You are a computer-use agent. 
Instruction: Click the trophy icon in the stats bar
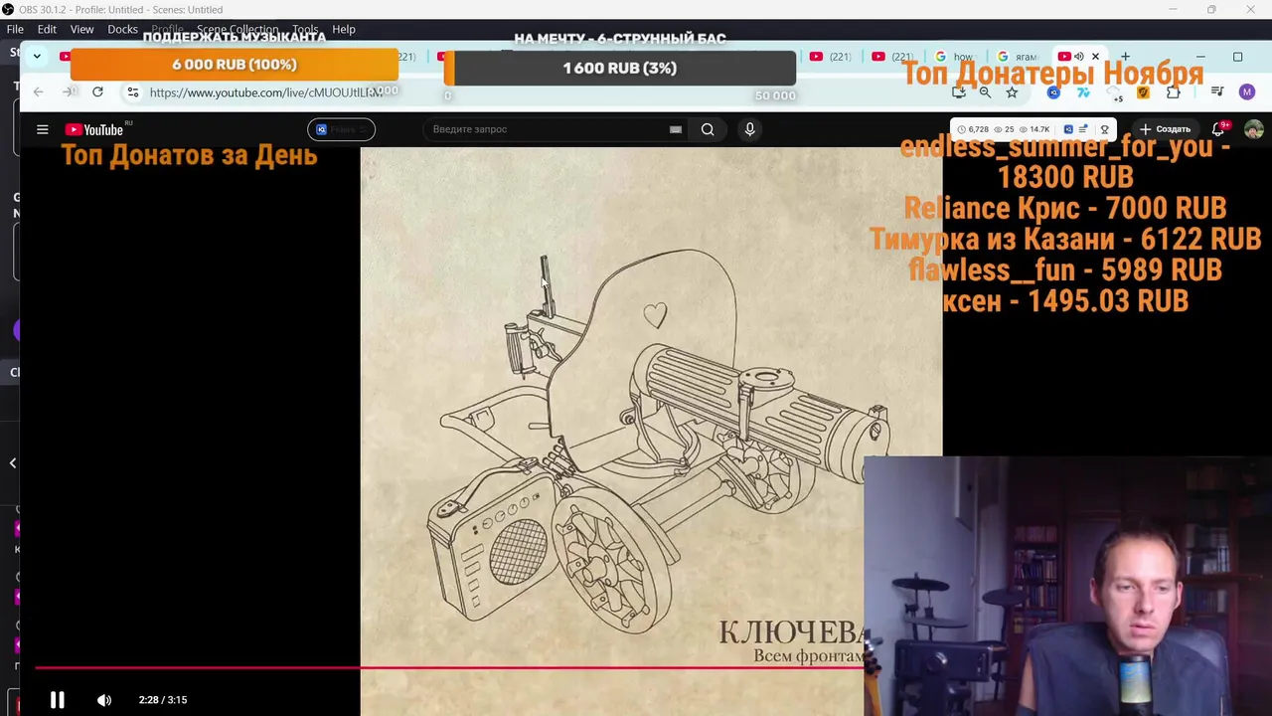(x=1104, y=129)
